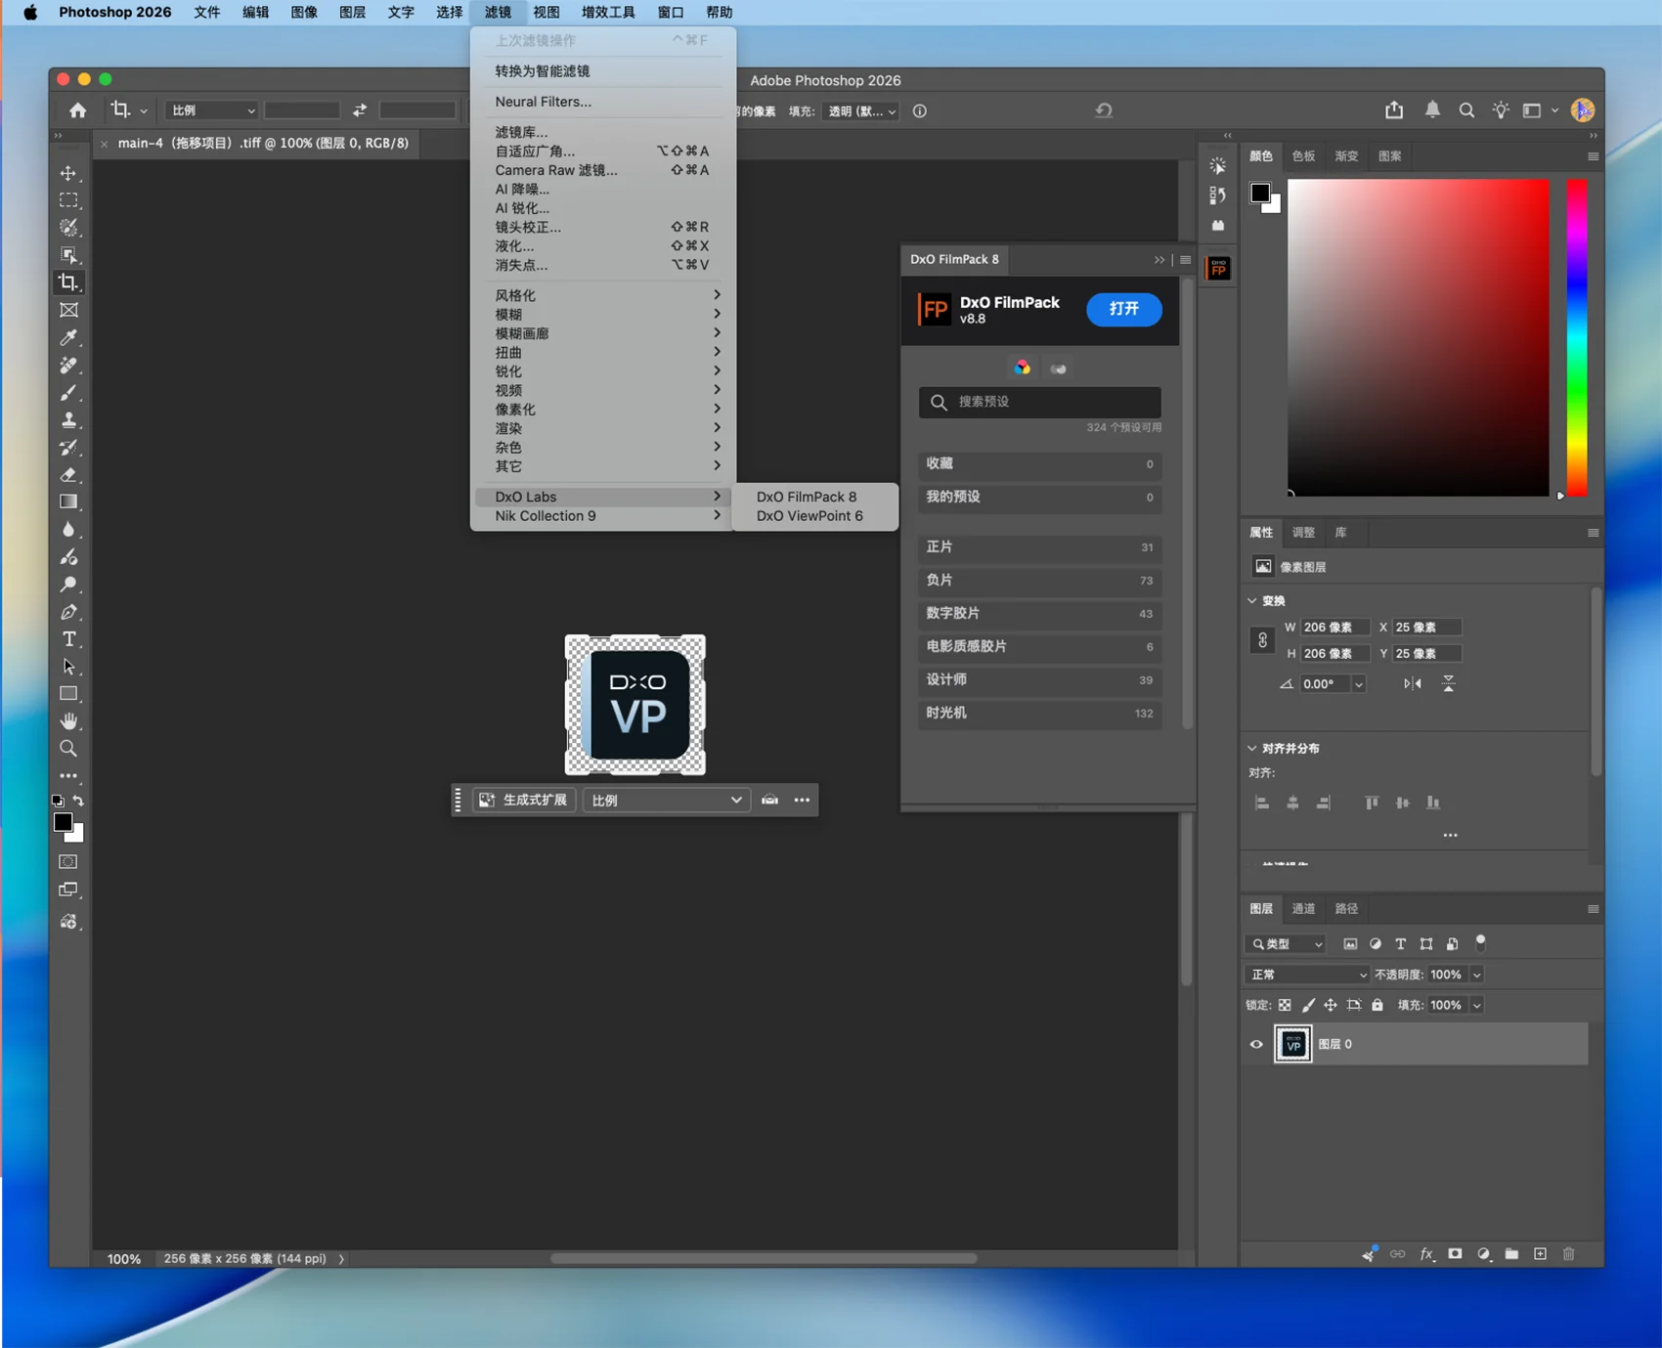Toggle lock transparent pixels

tap(1285, 1005)
